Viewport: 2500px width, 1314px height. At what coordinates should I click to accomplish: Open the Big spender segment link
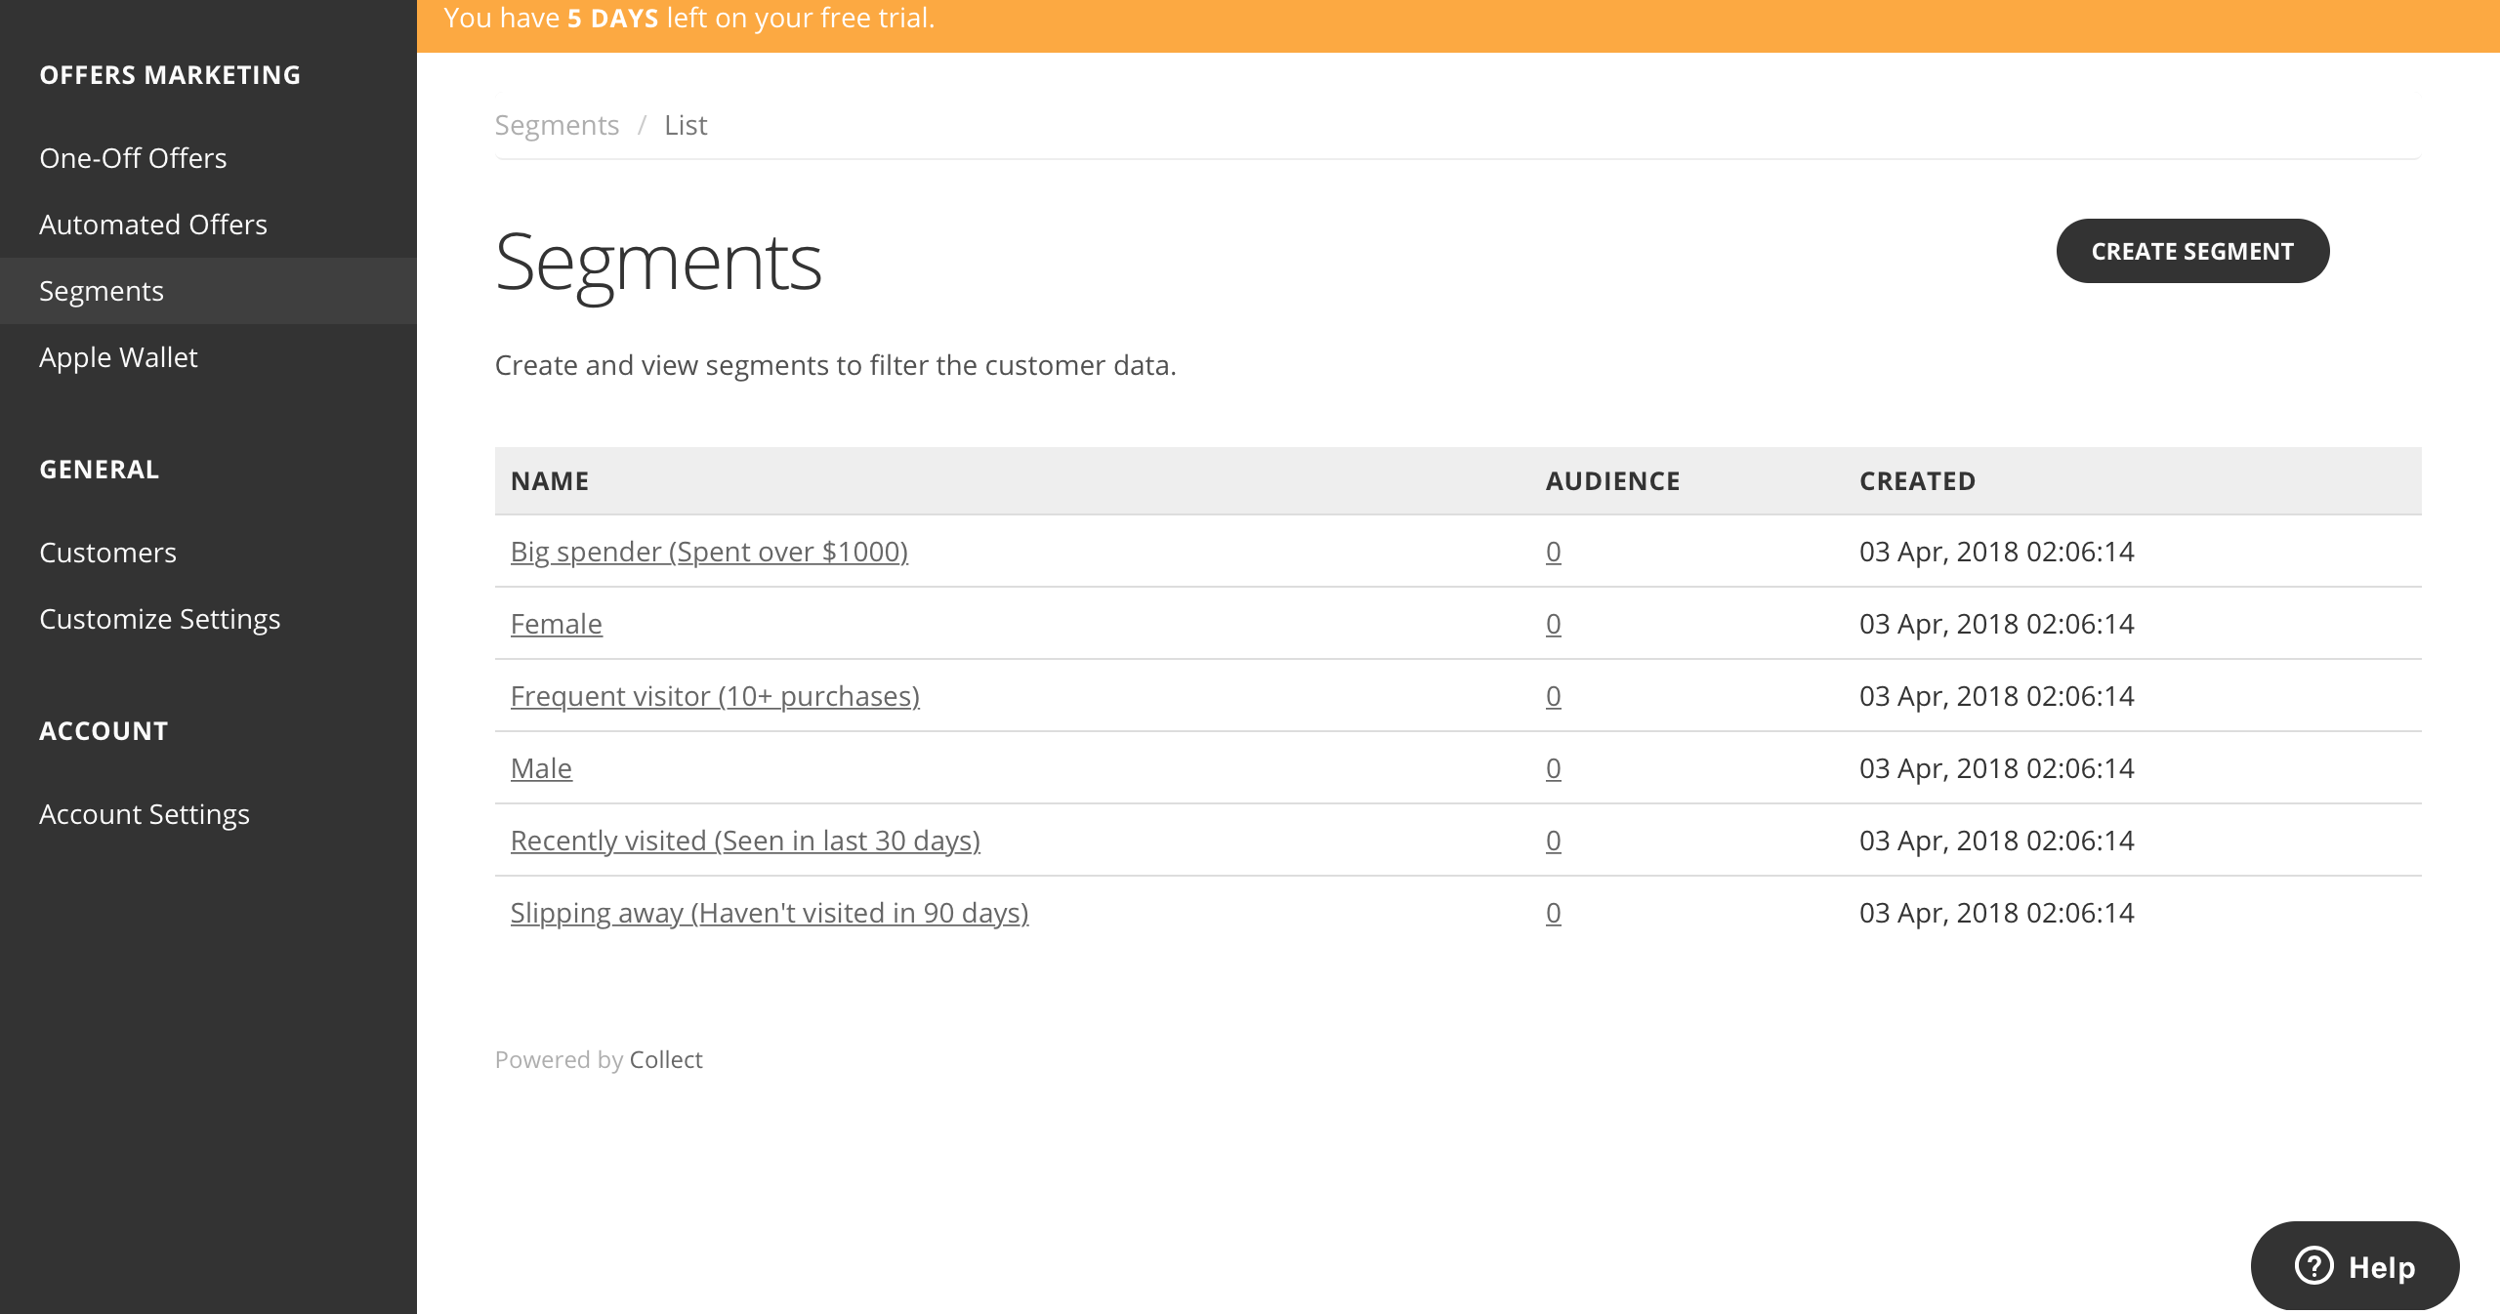(709, 552)
